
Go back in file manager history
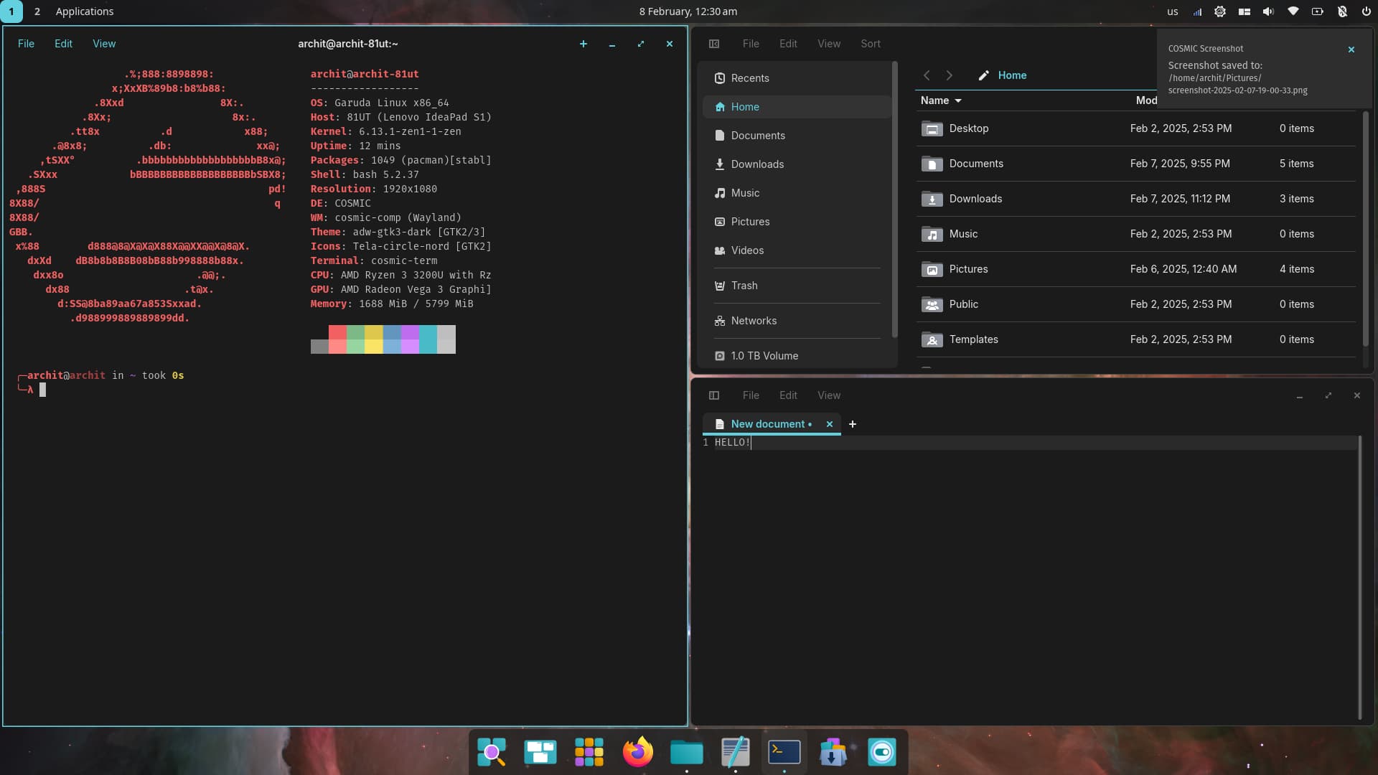(x=927, y=75)
